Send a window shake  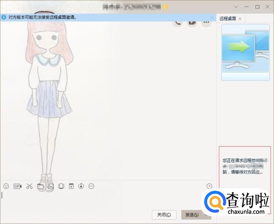[61, 186]
